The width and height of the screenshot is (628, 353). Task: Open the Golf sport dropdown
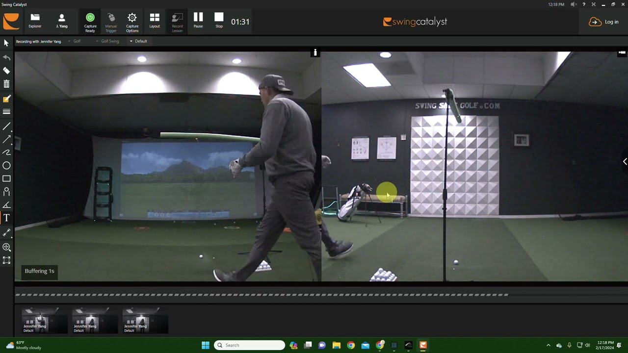click(74, 41)
